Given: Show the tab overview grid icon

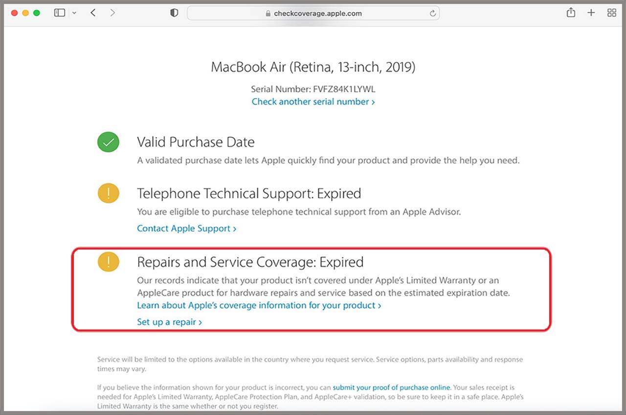Looking at the screenshot, I should [612, 13].
